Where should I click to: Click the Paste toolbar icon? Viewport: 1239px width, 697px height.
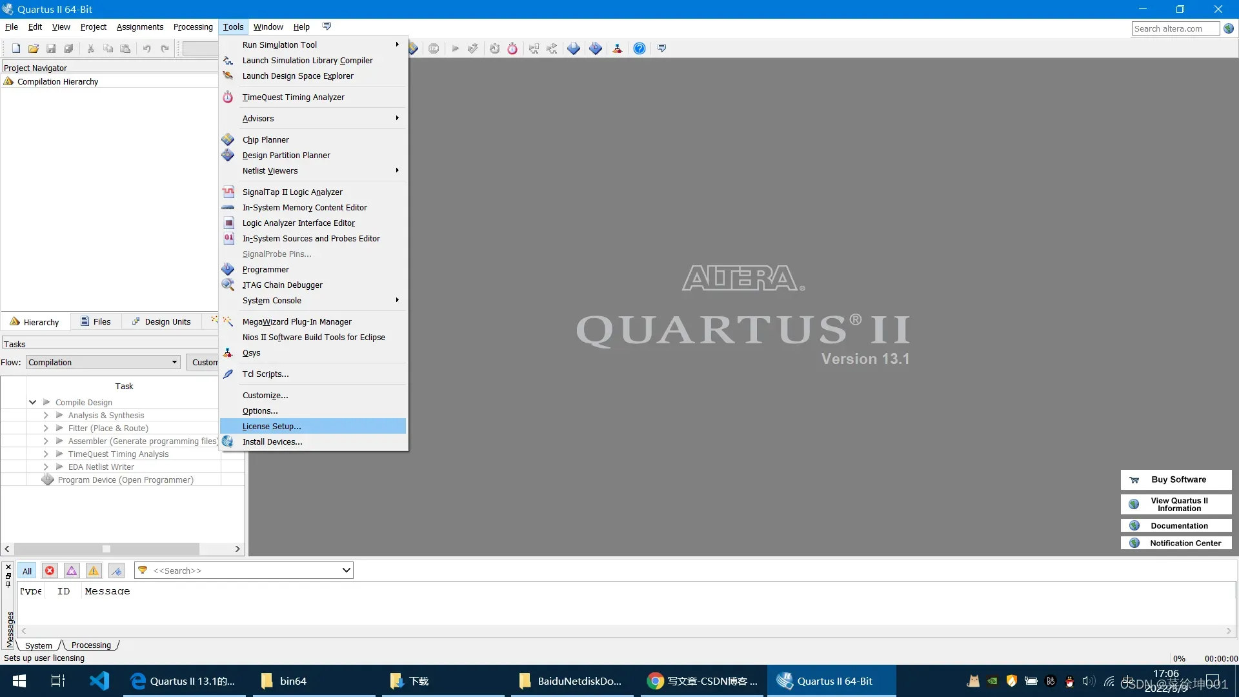[x=125, y=48]
